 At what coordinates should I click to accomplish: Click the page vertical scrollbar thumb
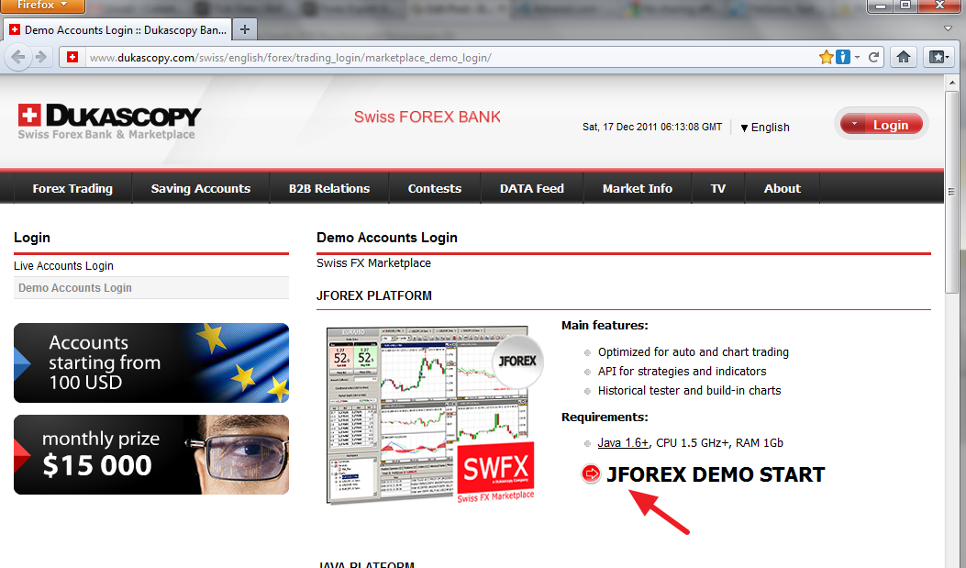click(x=952, y=192)
